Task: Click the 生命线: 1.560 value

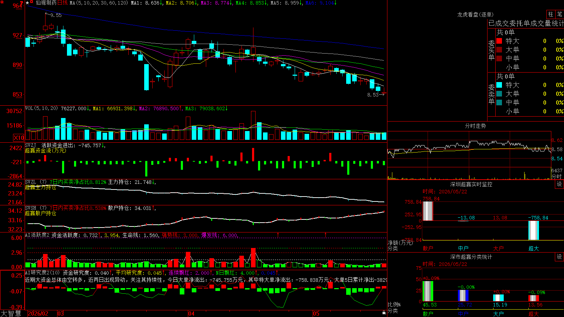Action: (x=140, y=235)
